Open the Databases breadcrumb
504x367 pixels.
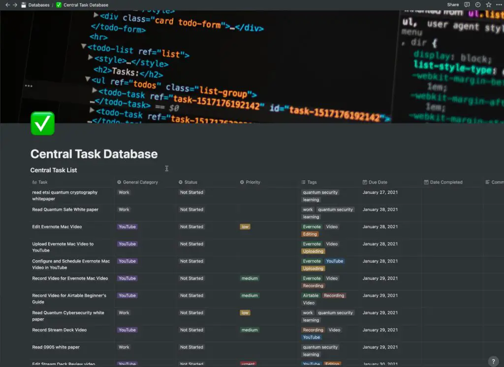35,5
